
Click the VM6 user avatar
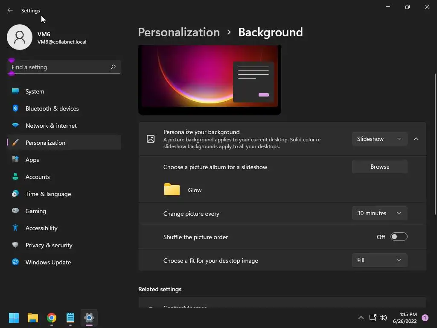tap(20, 37)
